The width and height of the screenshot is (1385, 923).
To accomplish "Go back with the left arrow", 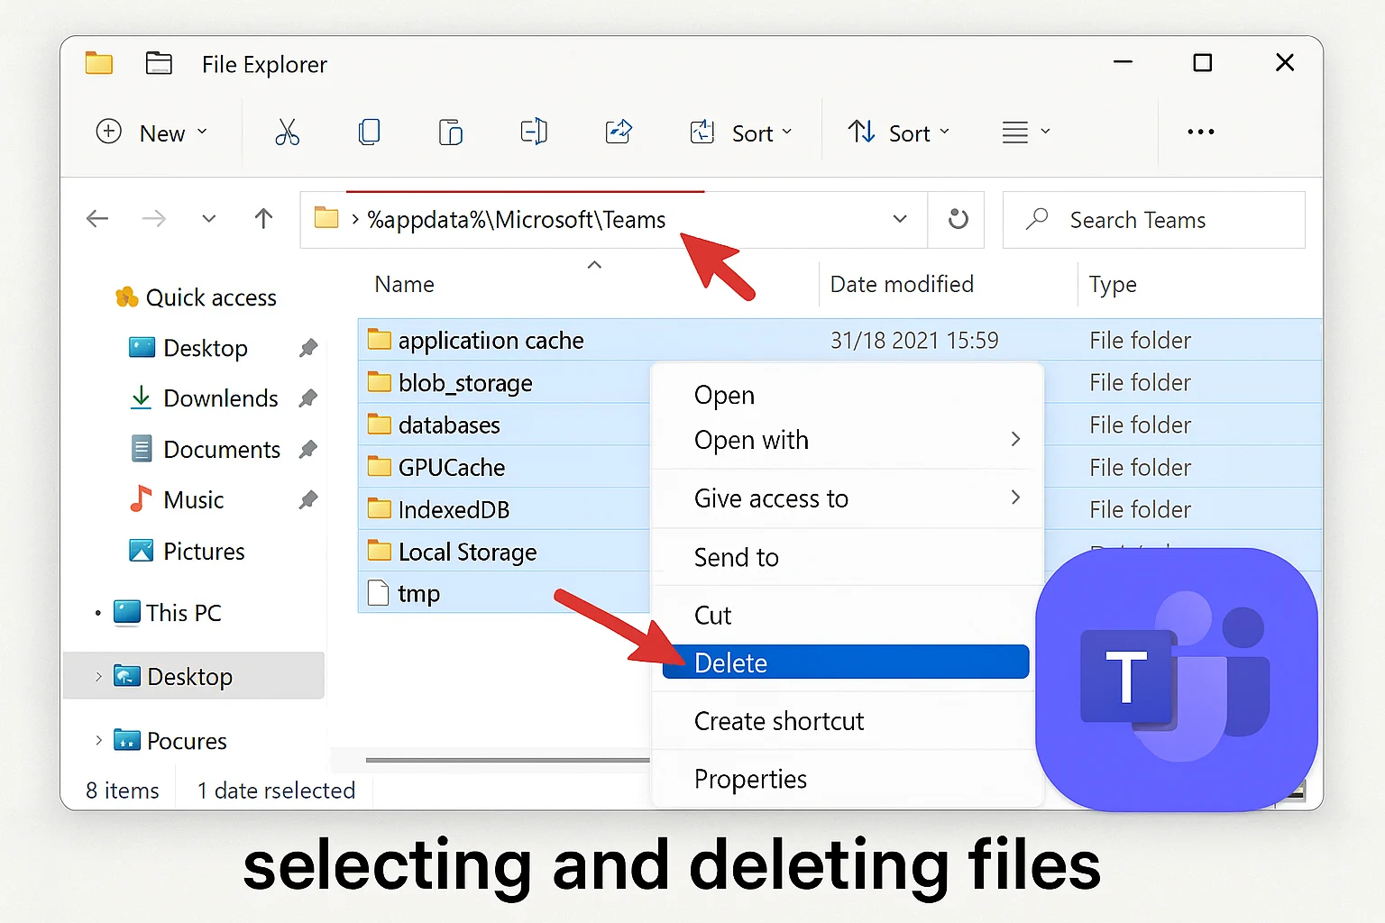I will click(x=97, y=219).
